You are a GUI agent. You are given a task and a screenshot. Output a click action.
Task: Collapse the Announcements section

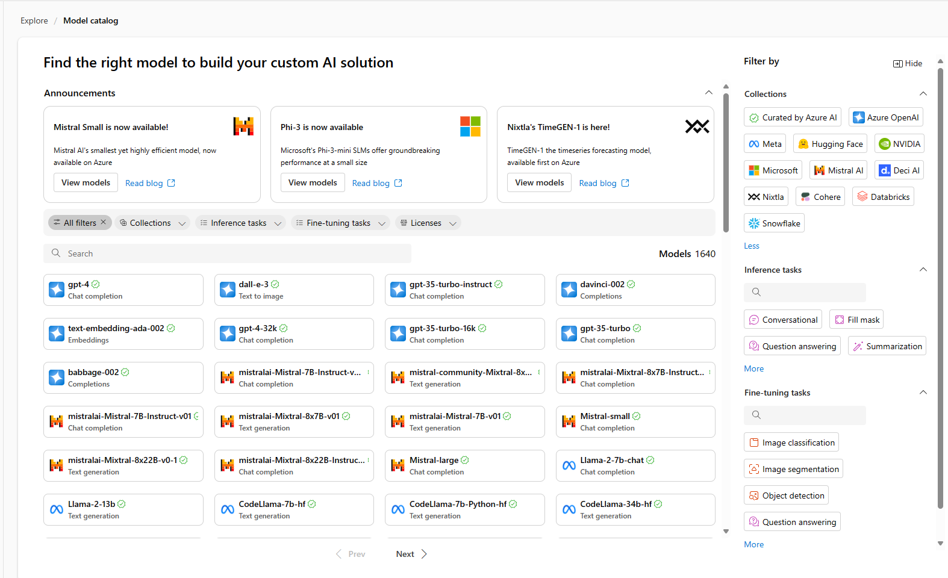tap(708, 93)
